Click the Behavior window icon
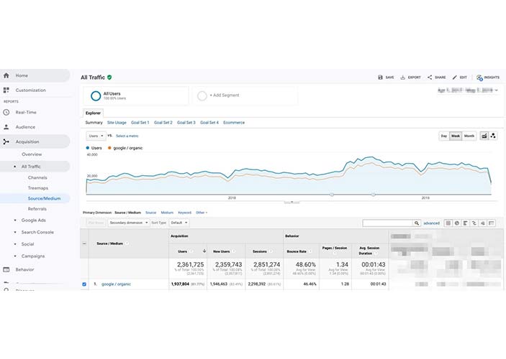The width and height of the screenshot is (506, 359). pos(6,269)
